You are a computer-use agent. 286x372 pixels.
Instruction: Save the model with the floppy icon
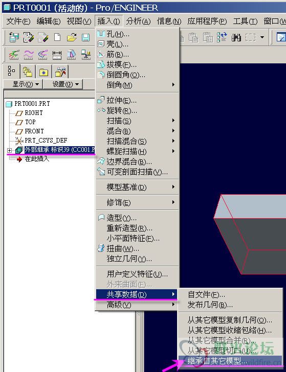pyautogui.click(x=86, y=37)
